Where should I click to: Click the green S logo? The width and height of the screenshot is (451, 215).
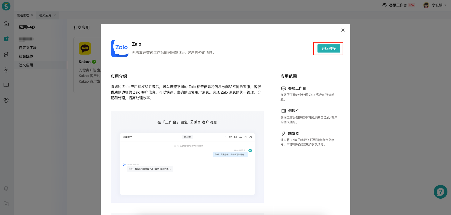click(x=6, y=6)
